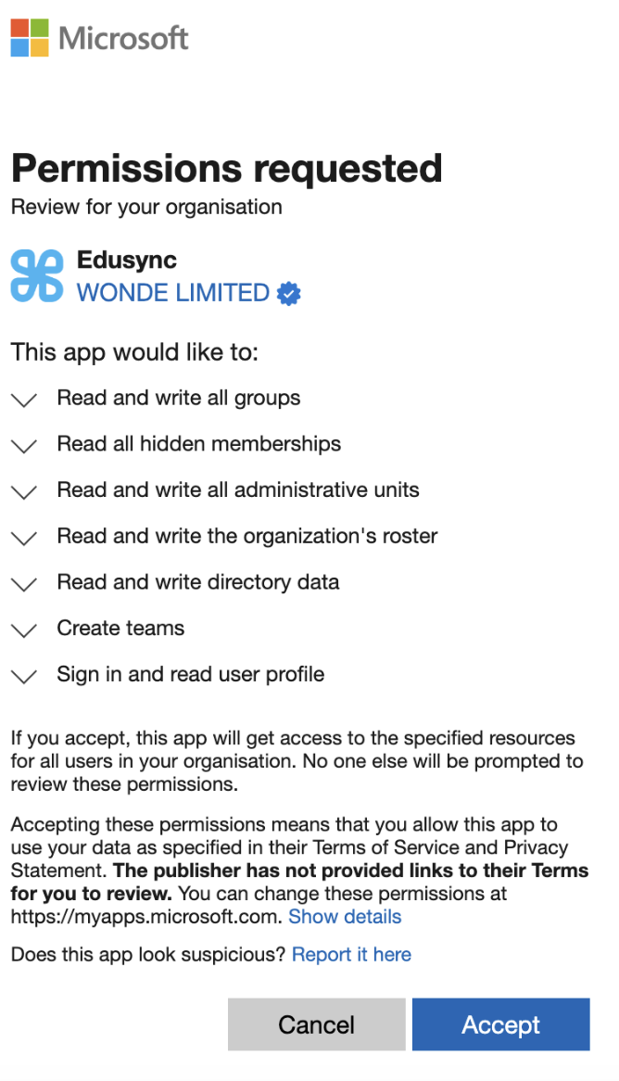Expand chevron for administrative units permission
The width and height of the screenshot is (619, 1081).
click(x=24, y=492)
